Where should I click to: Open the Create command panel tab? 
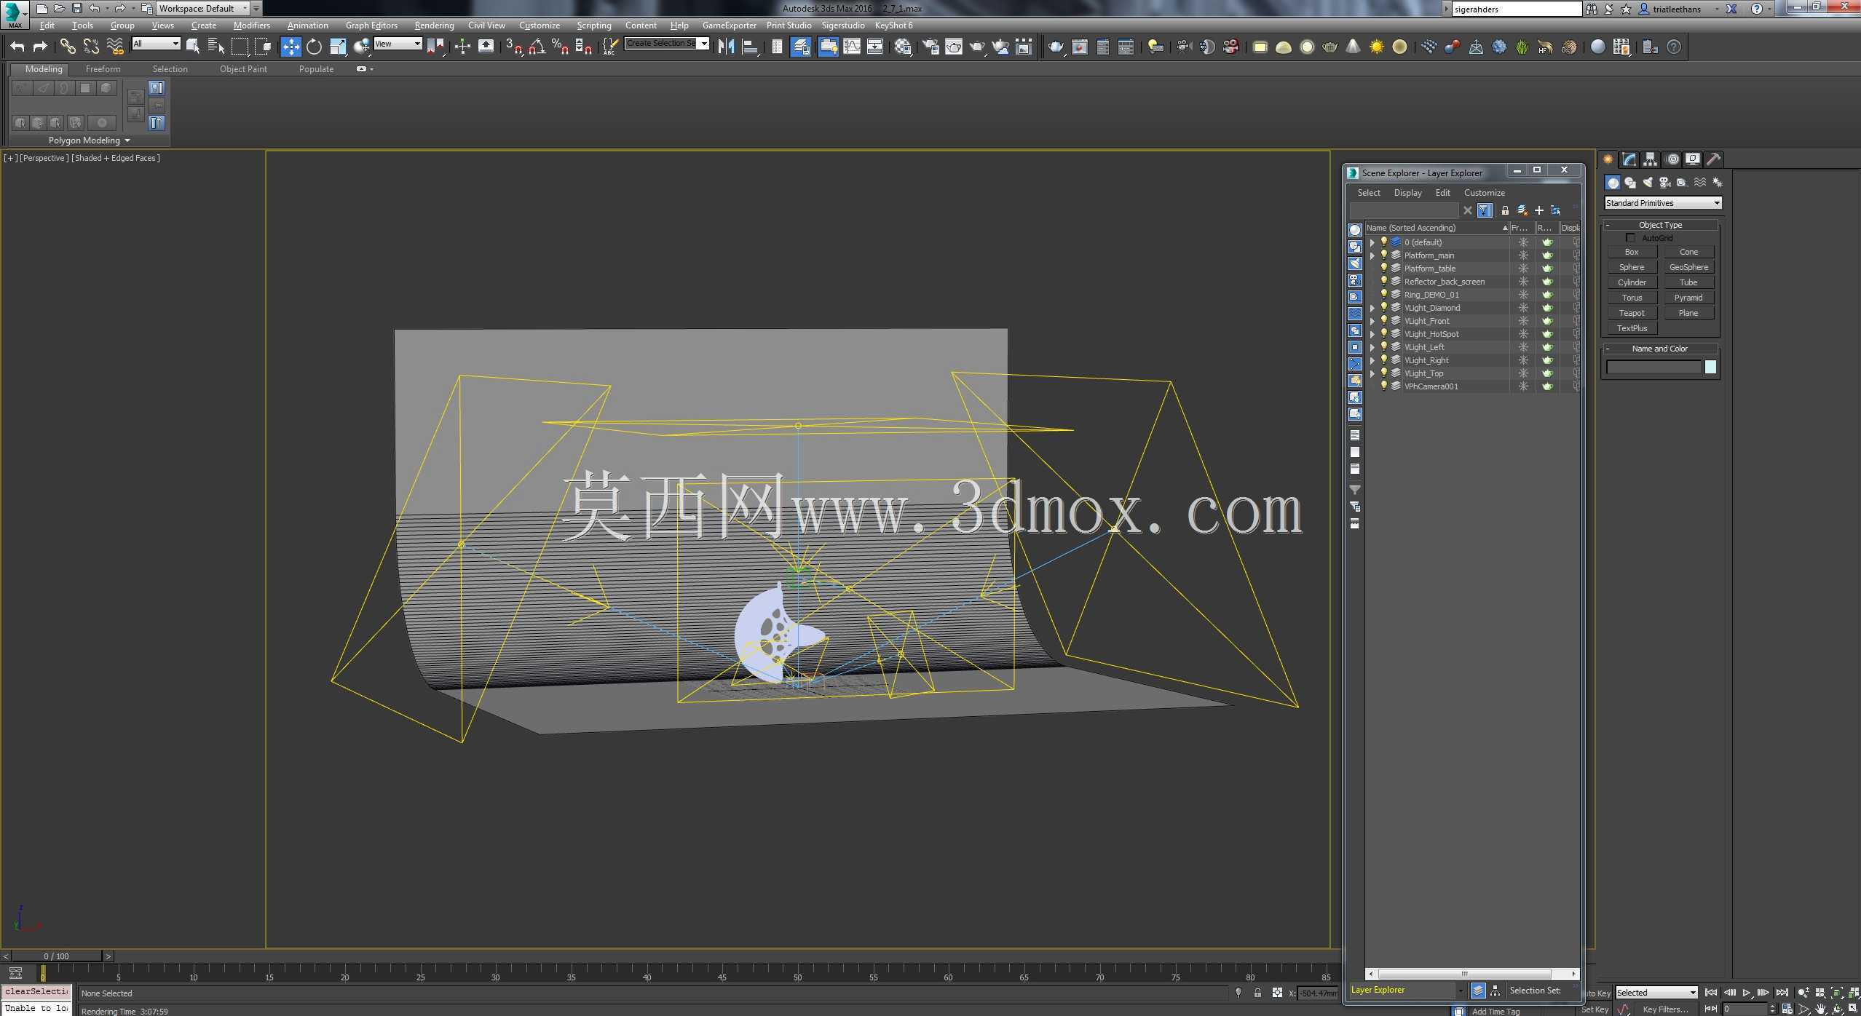(x=1608, y=159)
